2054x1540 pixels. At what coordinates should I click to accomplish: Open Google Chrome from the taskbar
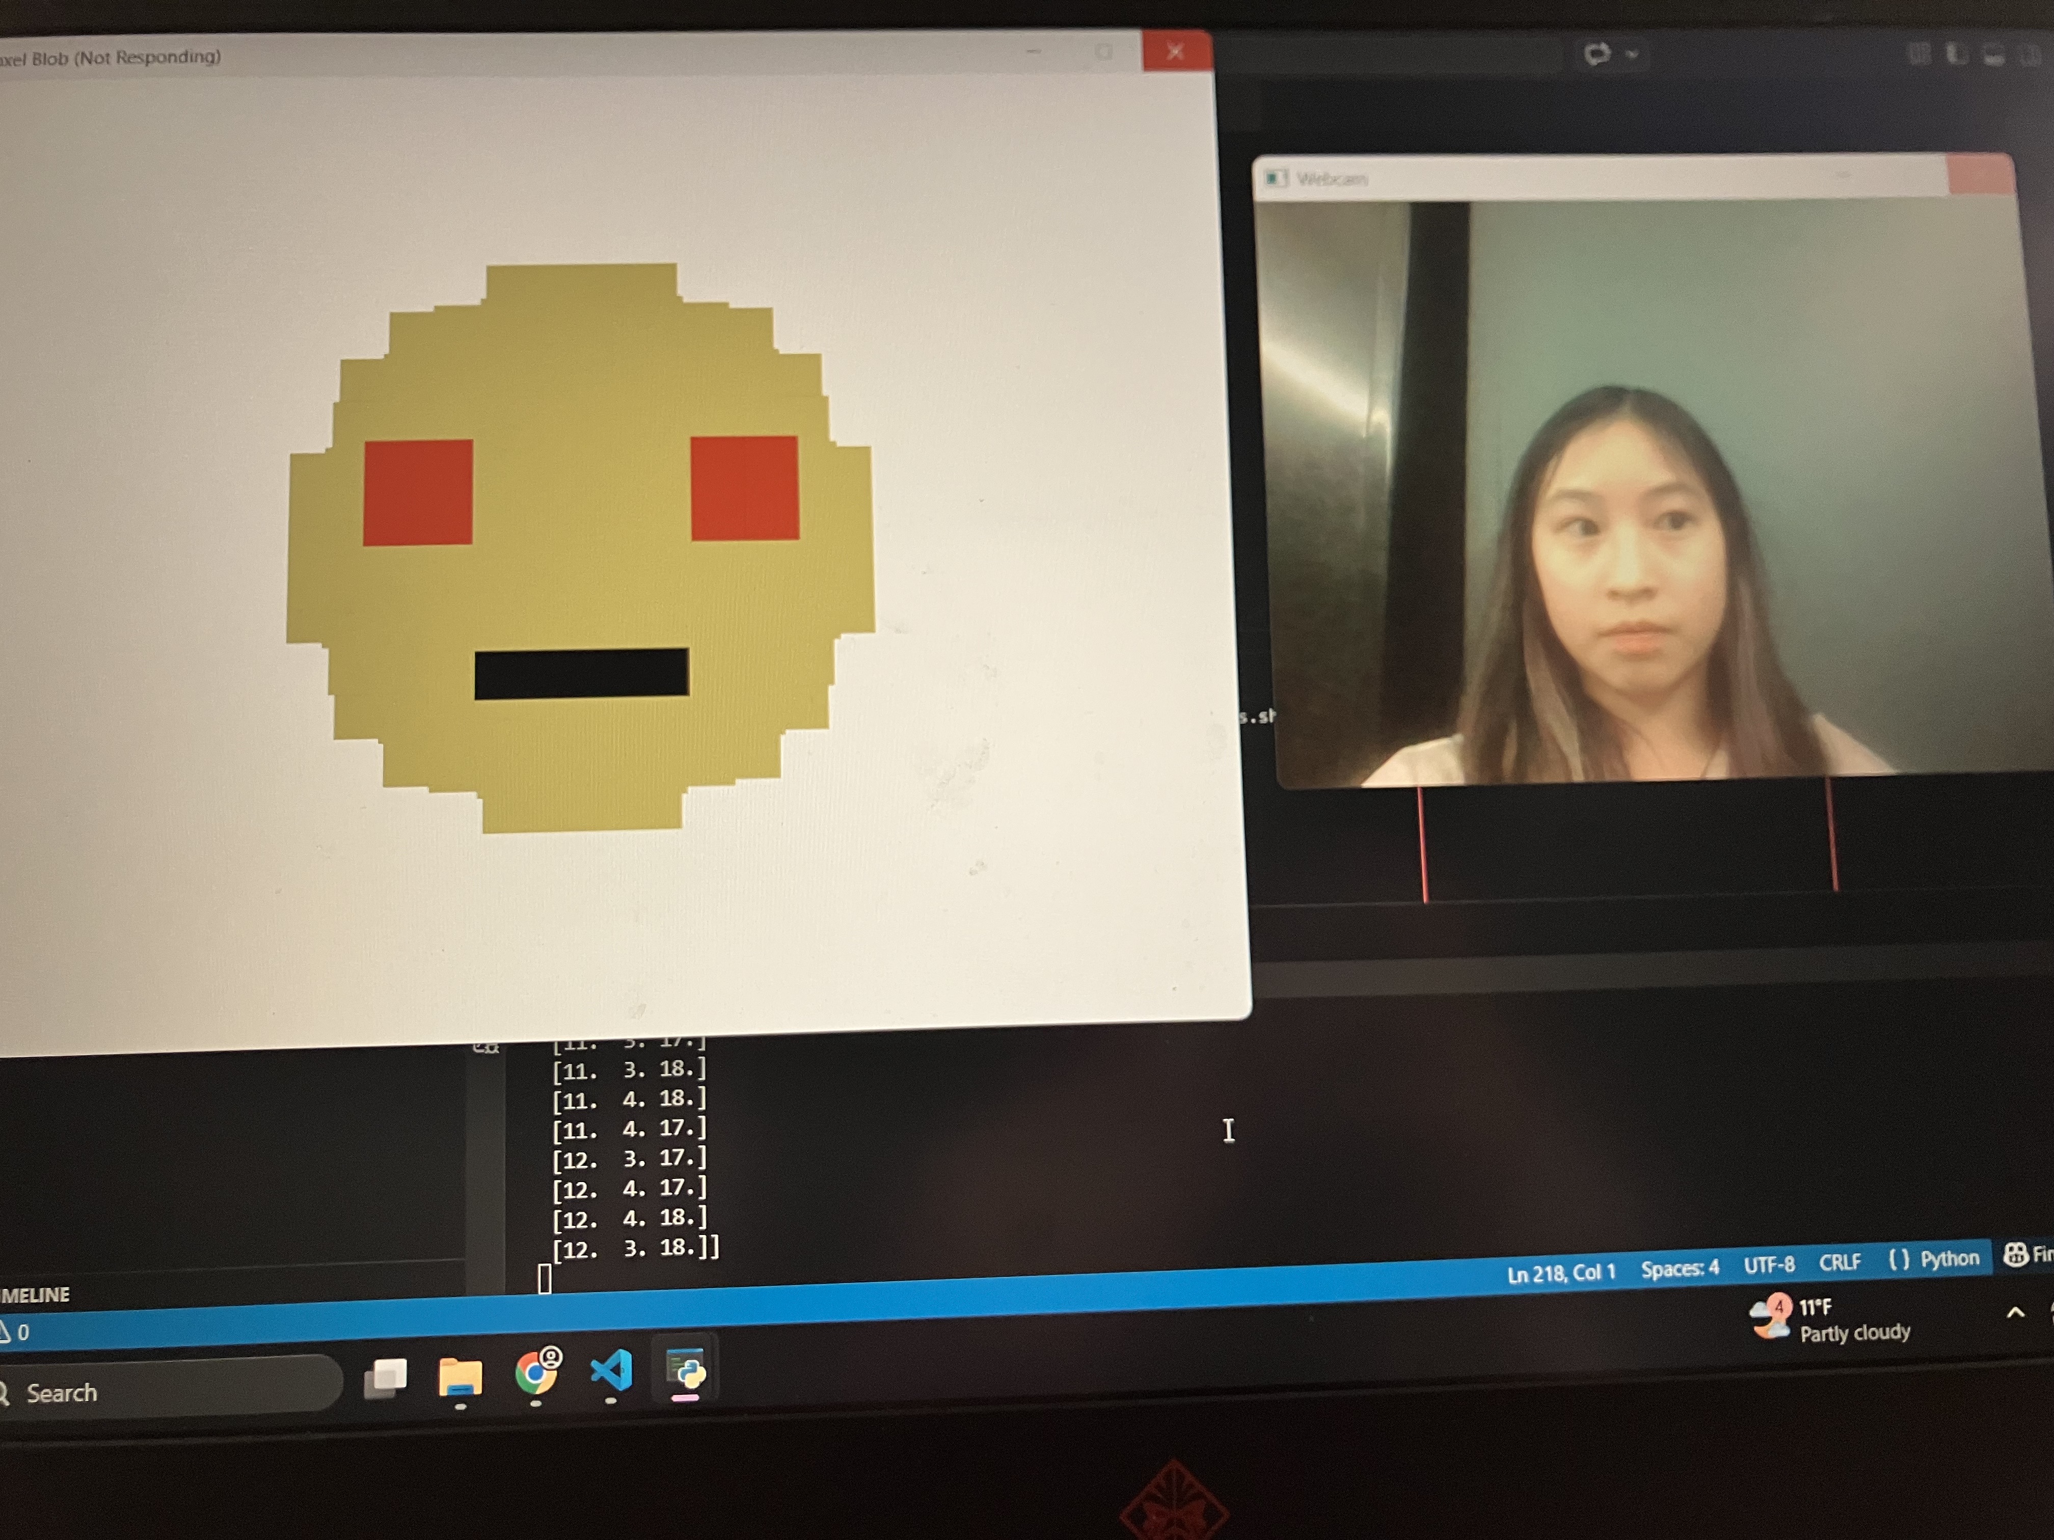[x=537, y=1373]
